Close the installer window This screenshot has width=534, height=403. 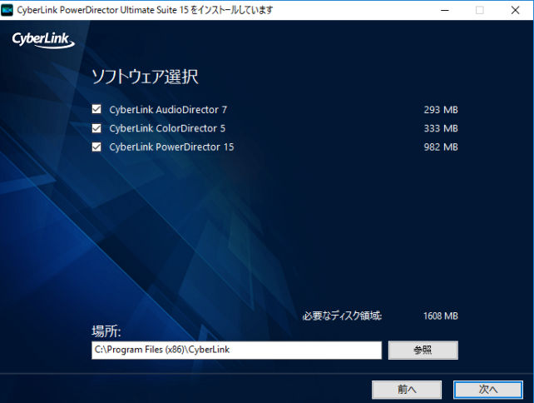point(515,10)
